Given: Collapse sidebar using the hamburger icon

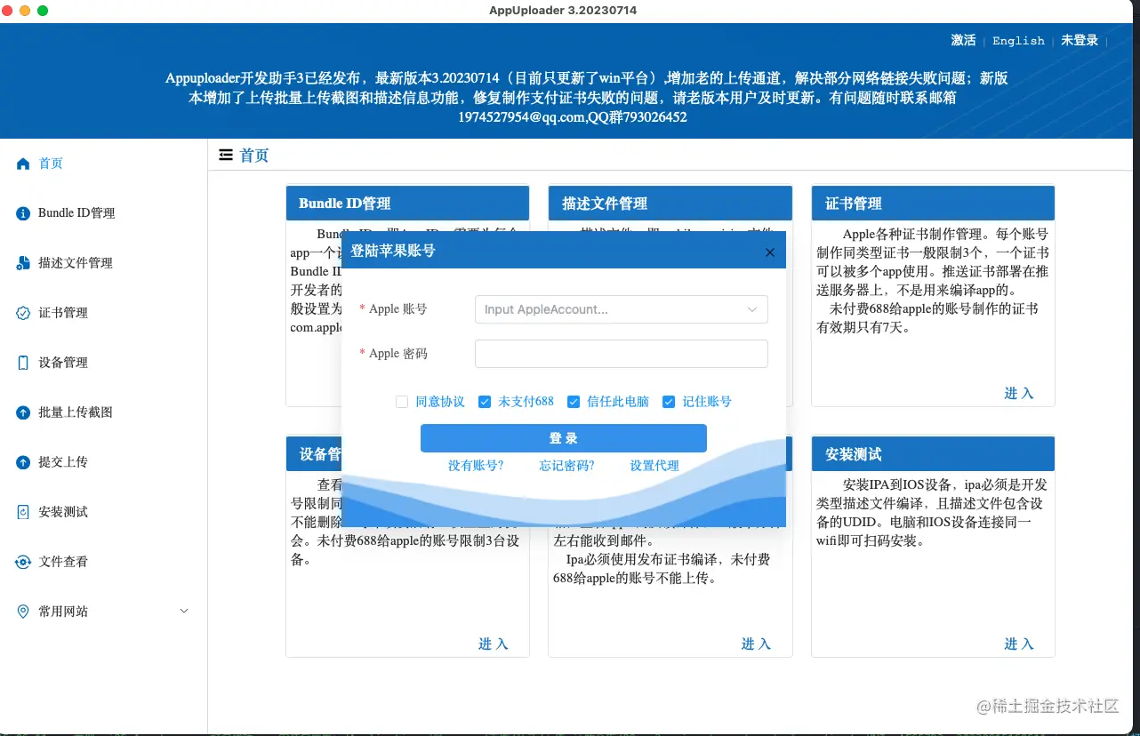Looking at the screenshot, I should (226, 156).
